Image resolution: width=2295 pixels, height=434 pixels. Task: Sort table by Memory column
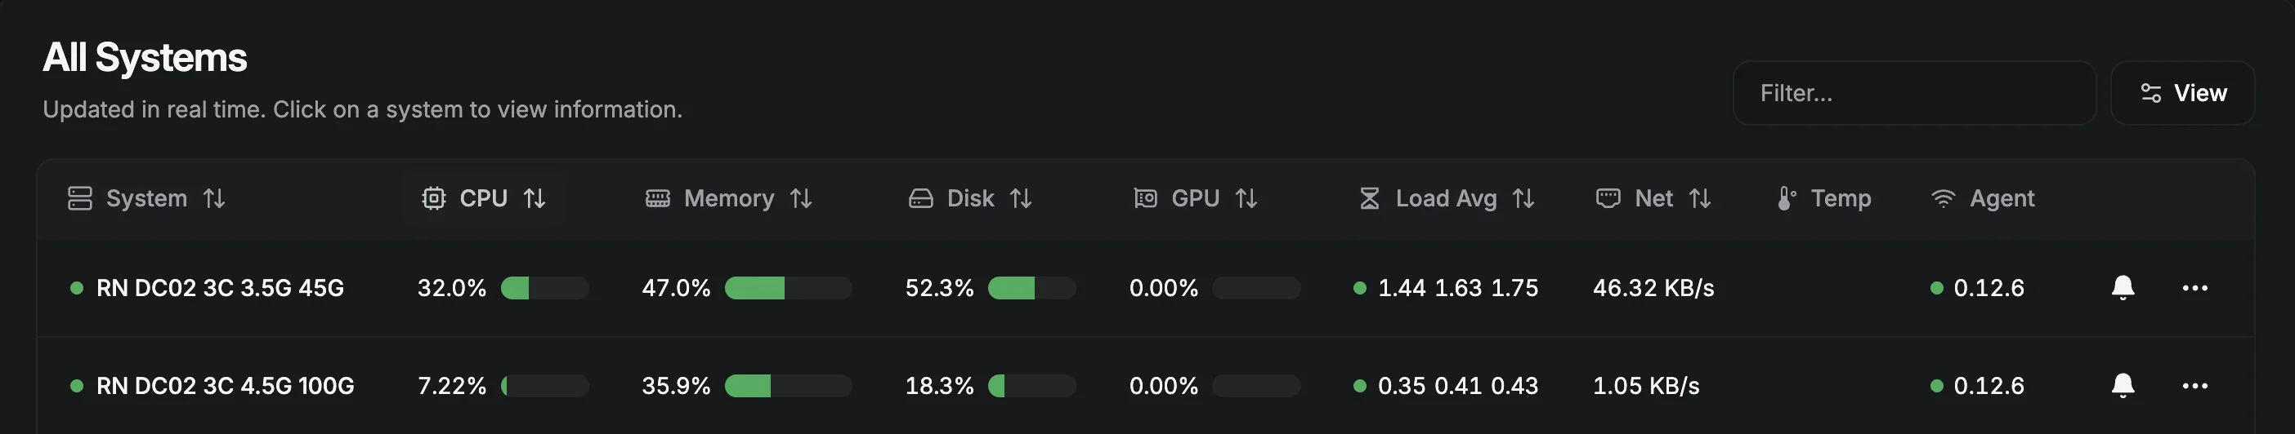point(728,198)
